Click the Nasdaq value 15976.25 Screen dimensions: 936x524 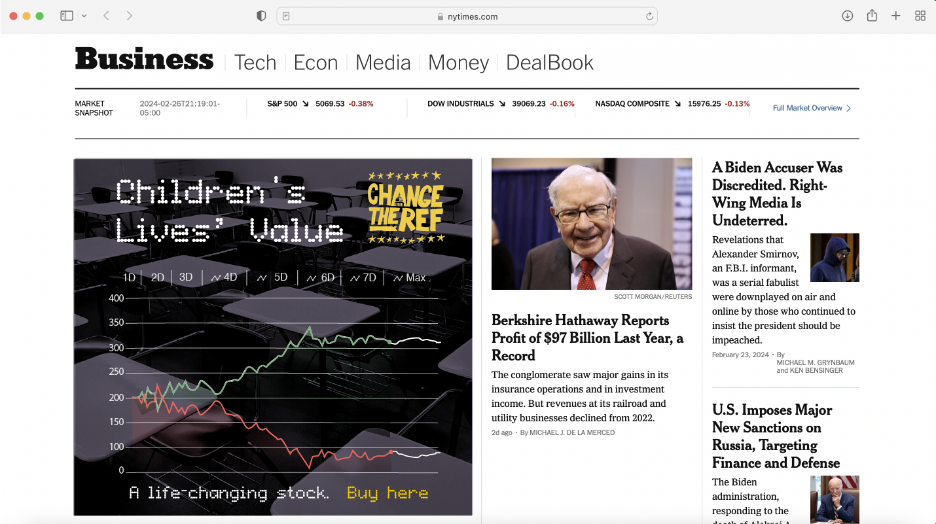click(704, 103)
